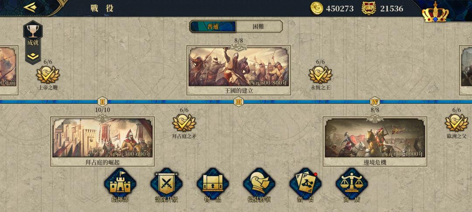Viewport: 472px width, 212px height.
Task: Switch difficulty to 困難
Action: [259, 27]
